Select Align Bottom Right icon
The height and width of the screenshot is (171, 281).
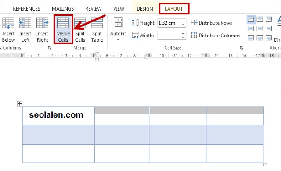(269, 38)
